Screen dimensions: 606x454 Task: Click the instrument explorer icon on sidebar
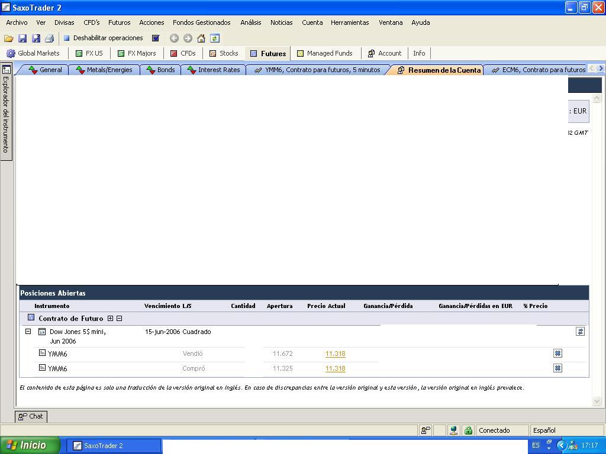point(6,70)
